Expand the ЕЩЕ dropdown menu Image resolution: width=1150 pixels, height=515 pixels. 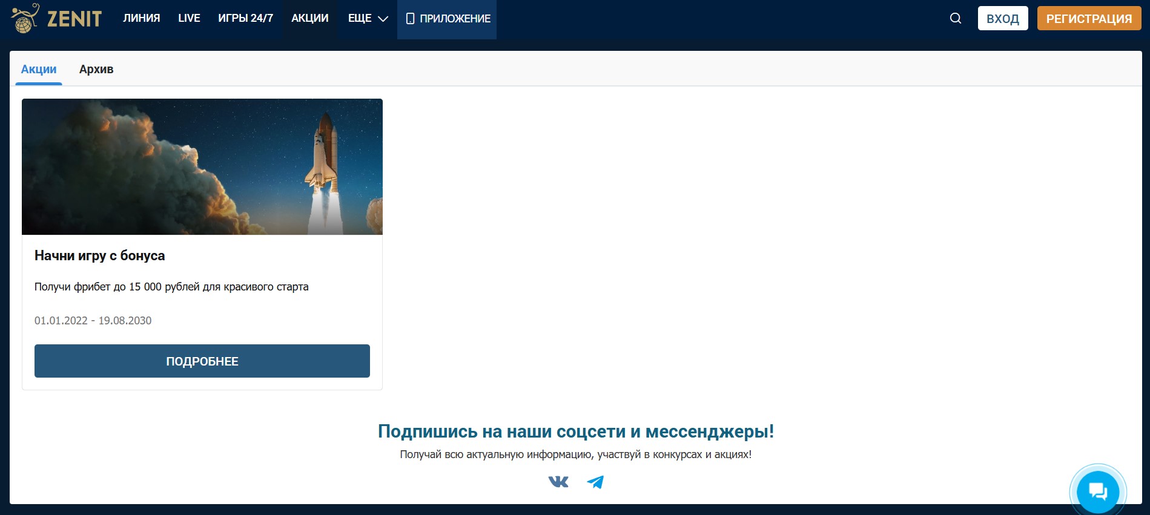tap(368, 18)
